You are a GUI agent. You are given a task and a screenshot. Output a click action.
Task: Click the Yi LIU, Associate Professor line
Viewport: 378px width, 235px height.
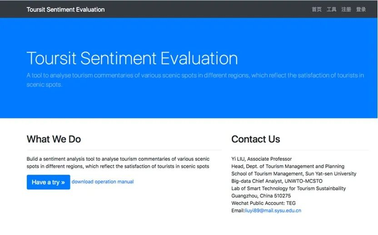262,159
